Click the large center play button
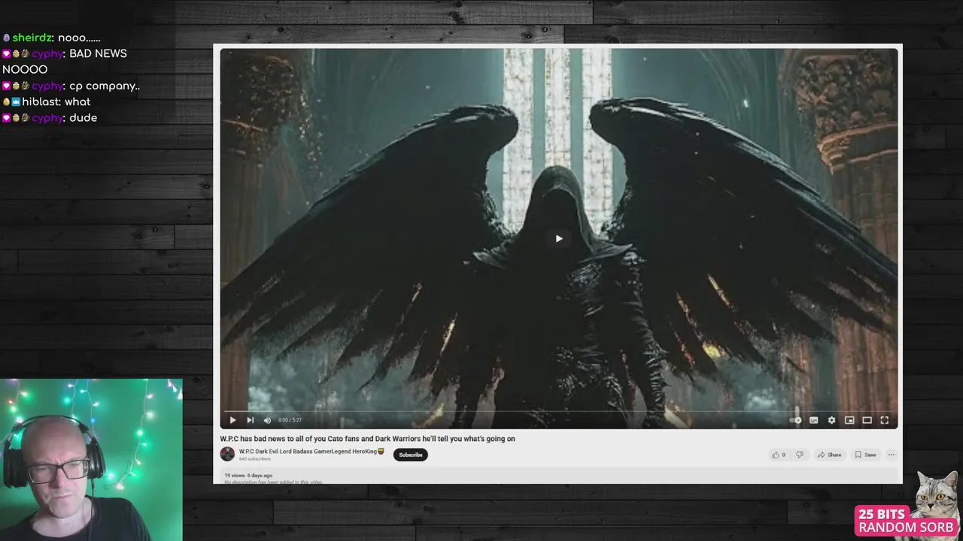The image size is (963, 541). (x=558, y=239)
